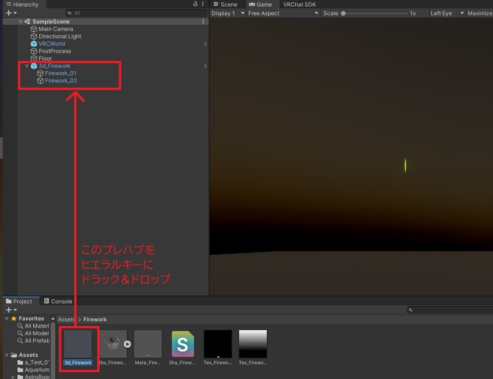Select the 3d_Firework prefab in Project window
The height and width of the screenshot is (379, 493).
click(x=78, y=344)
